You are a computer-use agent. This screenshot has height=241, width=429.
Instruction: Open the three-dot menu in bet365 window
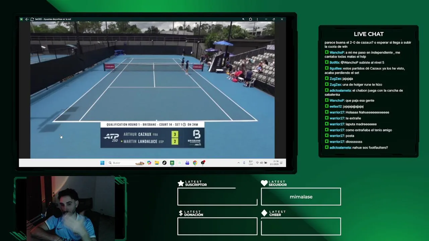tap(257, 19)
